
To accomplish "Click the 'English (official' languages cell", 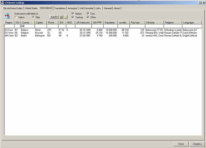I will 190,36.
